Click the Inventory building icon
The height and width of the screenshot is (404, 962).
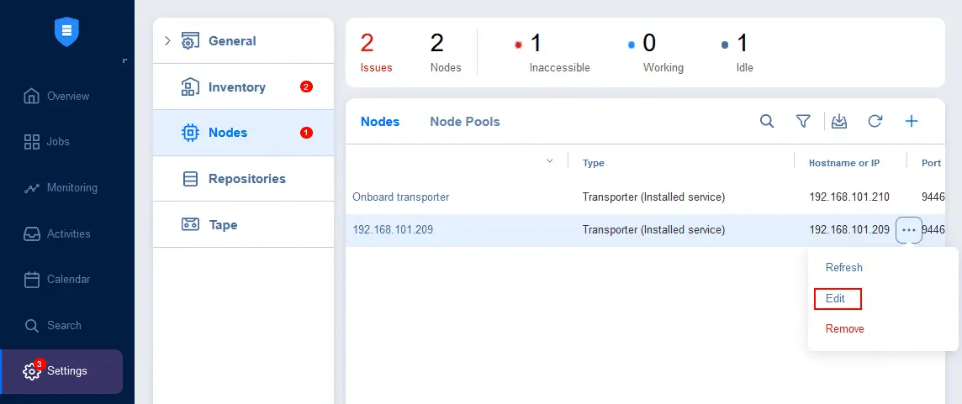[190, 87]
